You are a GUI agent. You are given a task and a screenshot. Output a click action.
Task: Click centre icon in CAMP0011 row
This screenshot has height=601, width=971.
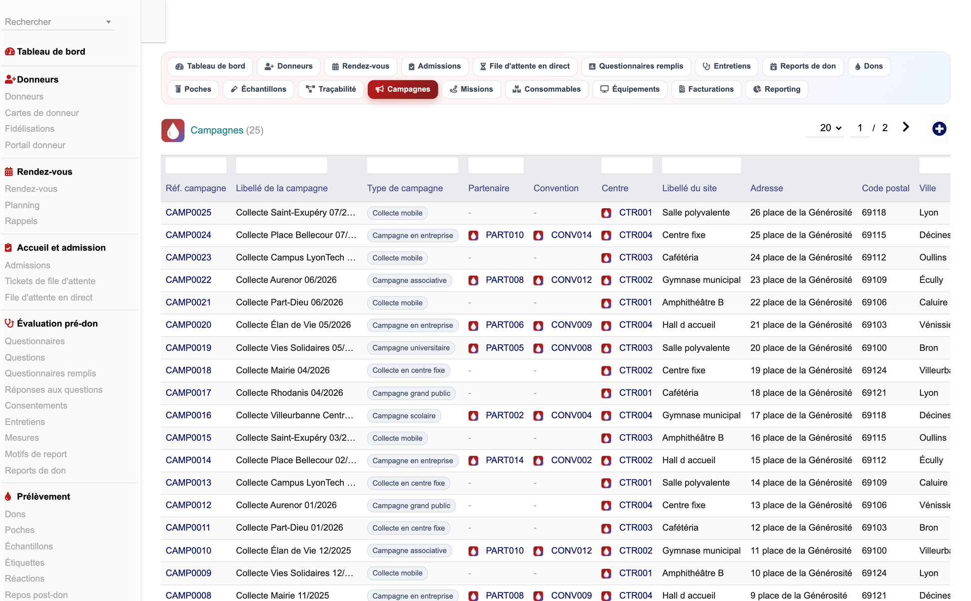click(x=606, y=528)
